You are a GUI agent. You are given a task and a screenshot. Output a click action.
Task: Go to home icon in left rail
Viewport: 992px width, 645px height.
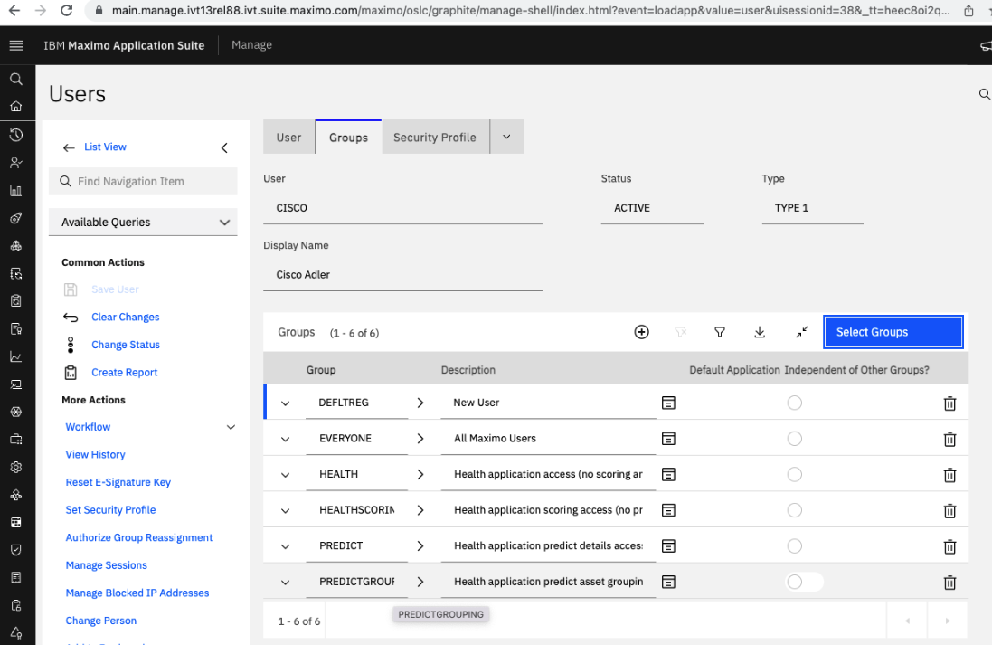click(16, 107)
